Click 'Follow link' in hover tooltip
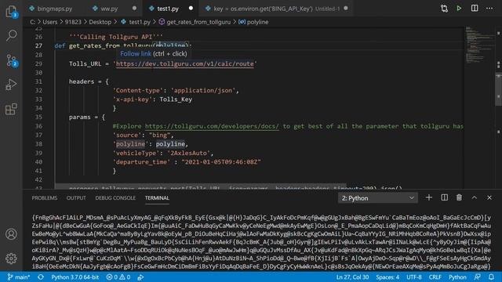 click(x=136, y=54)
